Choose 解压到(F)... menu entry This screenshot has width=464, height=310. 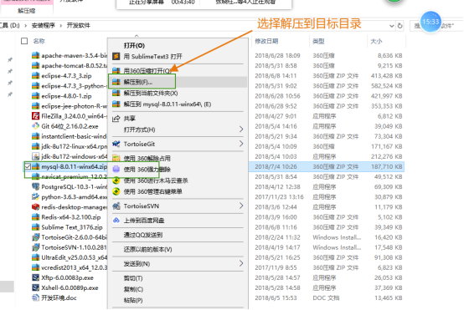point(178,82)
